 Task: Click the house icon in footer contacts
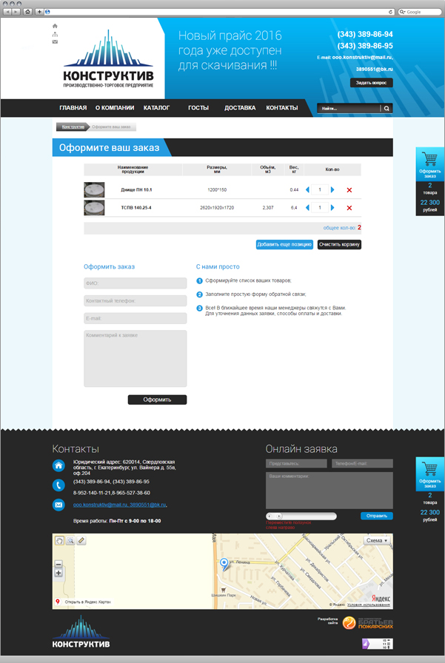click(x=58, y=465)
